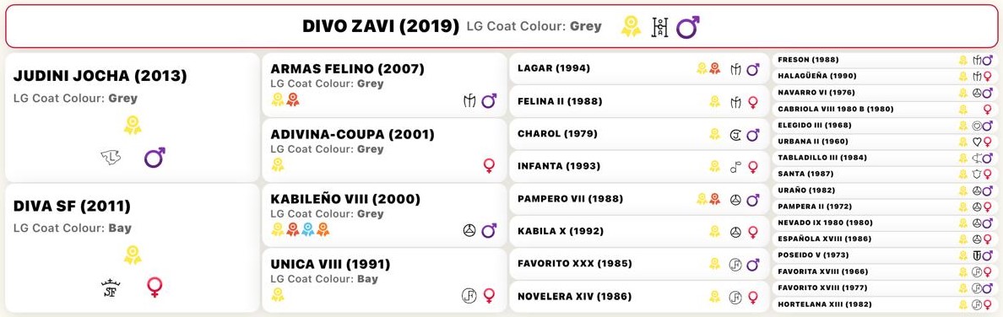Click the female symbol in ADIVINA-COUPA card
This screenshot has width=1003, height=317.
pyautogui.click(x=490, y=165)
